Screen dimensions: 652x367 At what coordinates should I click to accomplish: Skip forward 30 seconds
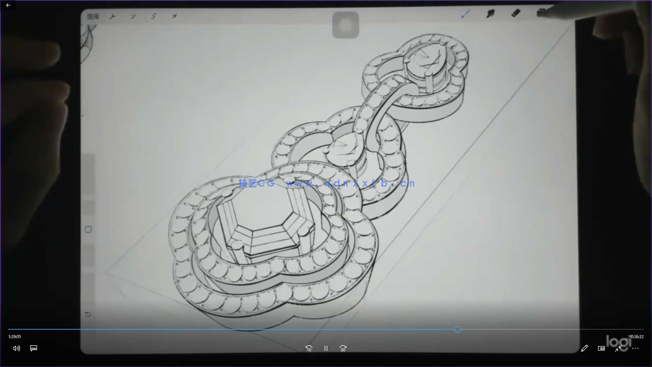pyautogui.click(x=343, y=349)
